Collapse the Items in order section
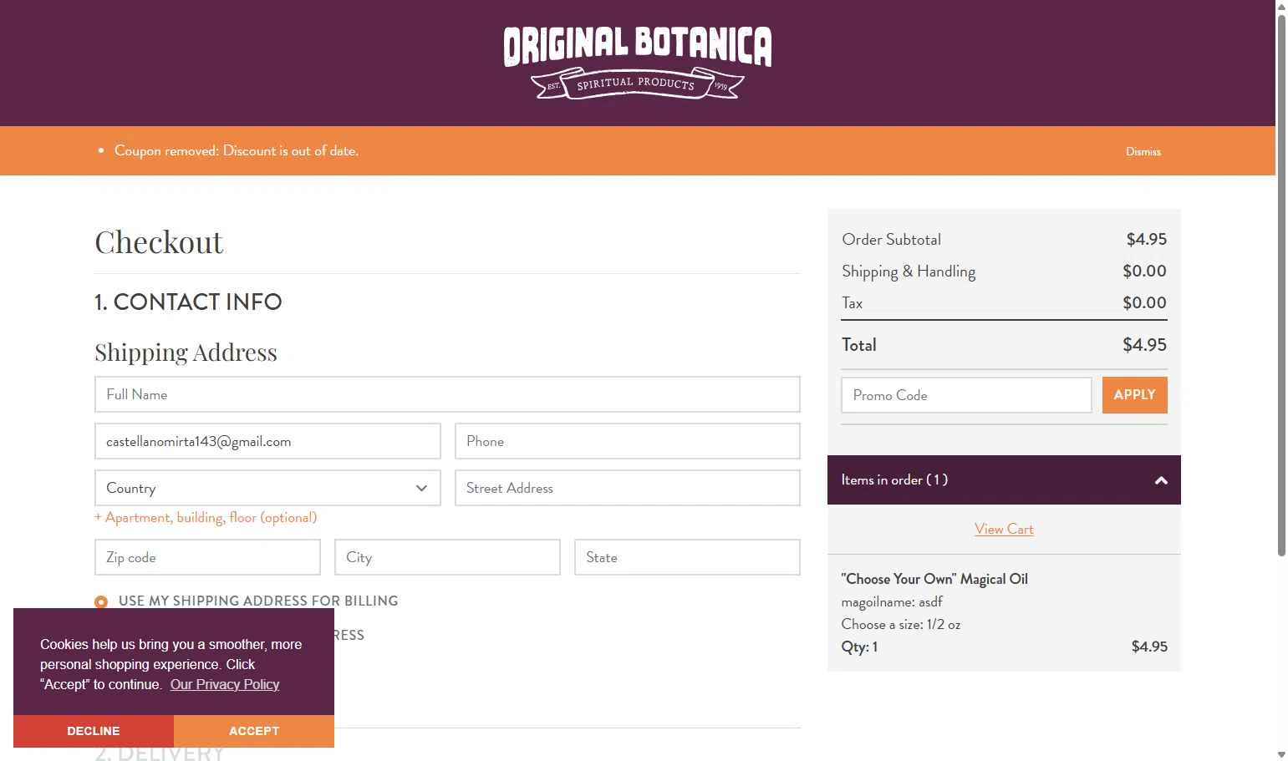 [x=1004, y=479]
